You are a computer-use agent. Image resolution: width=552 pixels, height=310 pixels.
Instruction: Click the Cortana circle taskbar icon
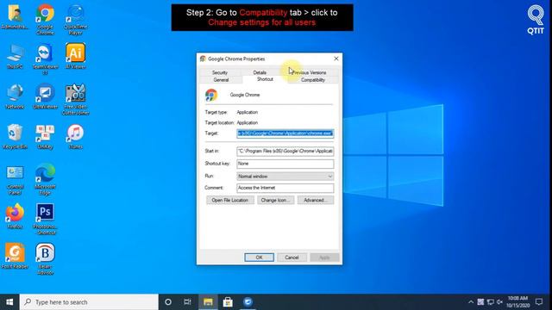(168, 302)
